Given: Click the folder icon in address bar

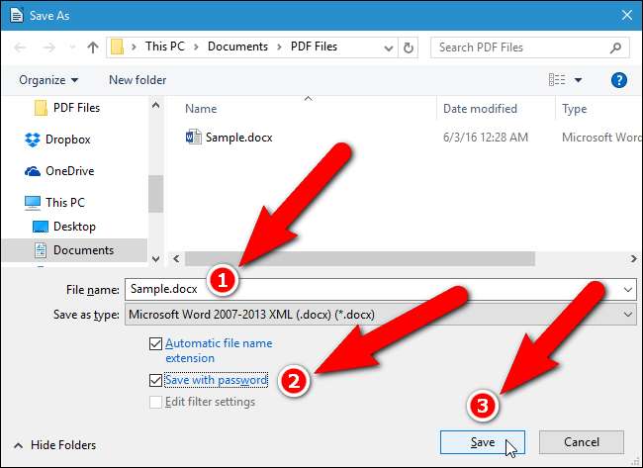Looking at the screenshot, I should click(x=117, y=47).
